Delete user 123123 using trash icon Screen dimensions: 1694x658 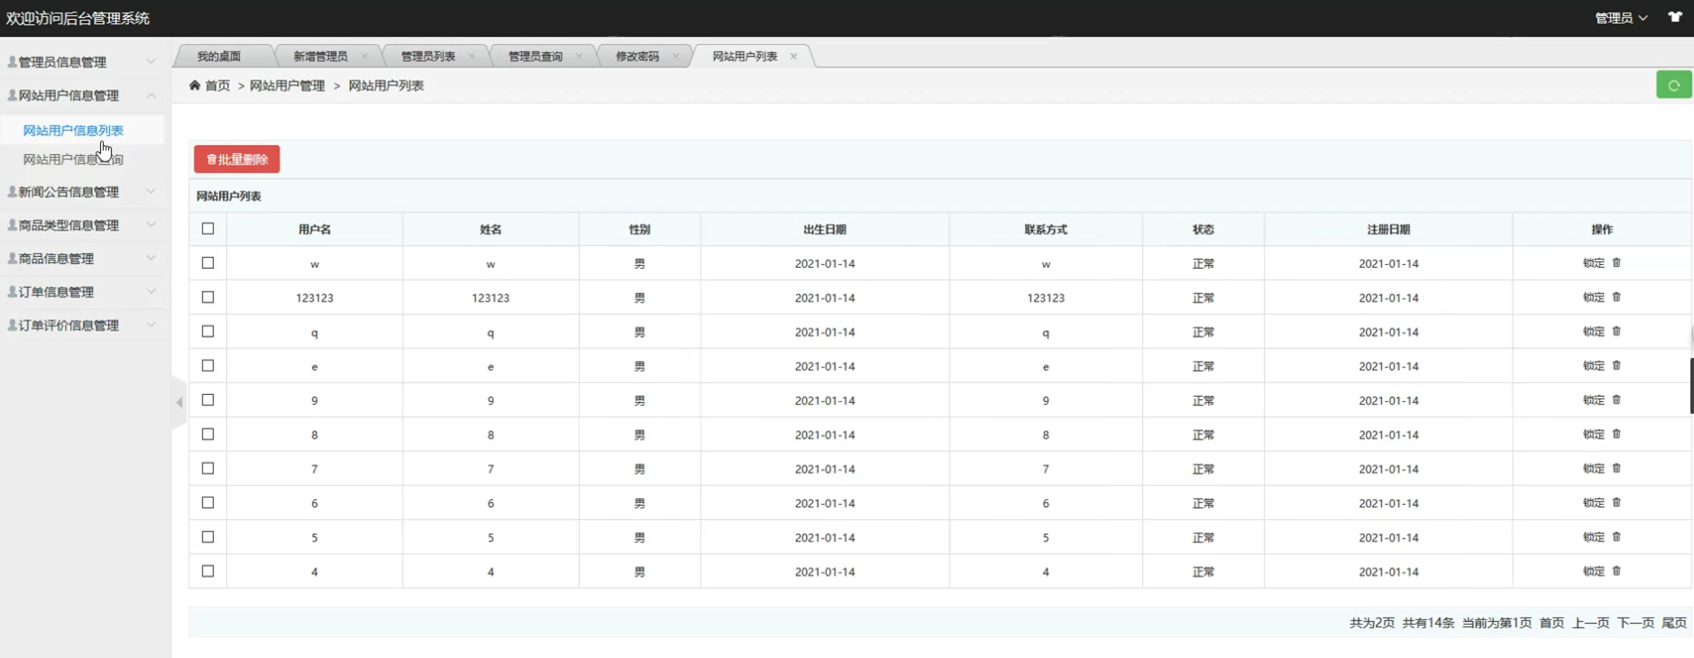1616,297
